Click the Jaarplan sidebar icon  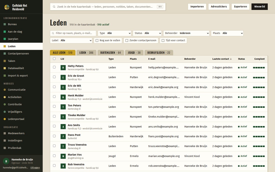click(x=5, y=39)
